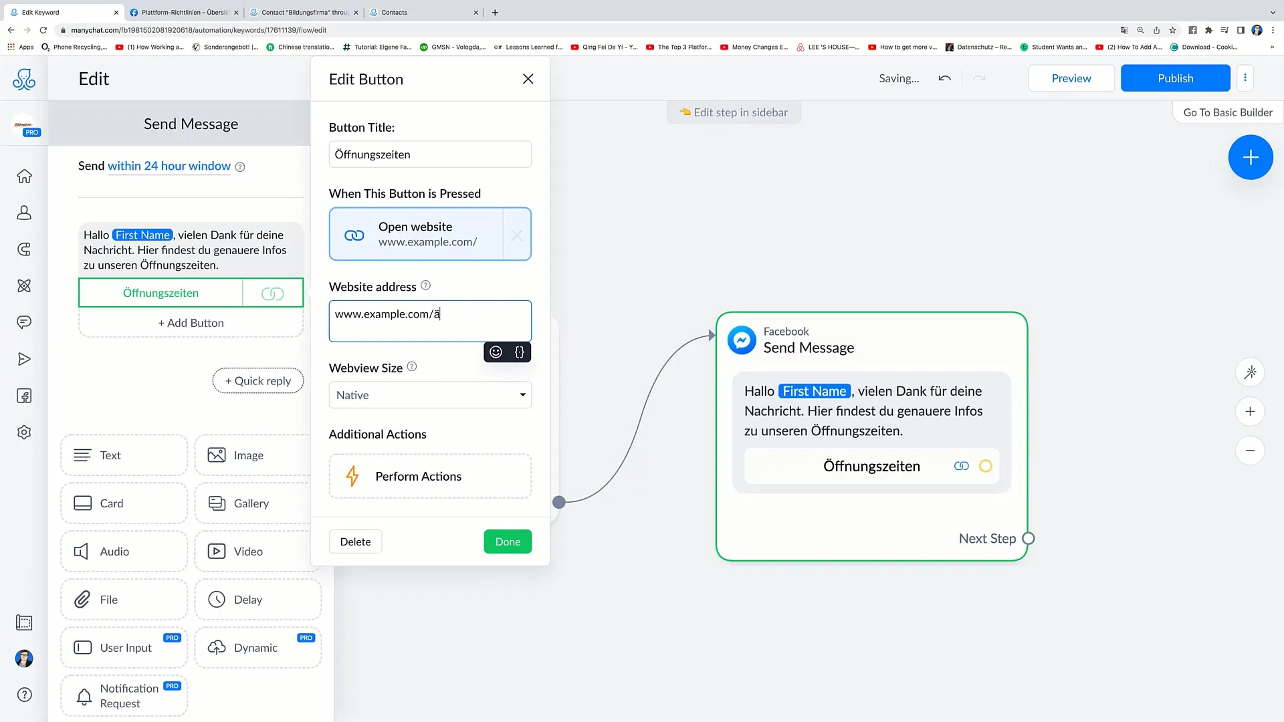Open Live Chat sidebar icon

click(24, 322)
